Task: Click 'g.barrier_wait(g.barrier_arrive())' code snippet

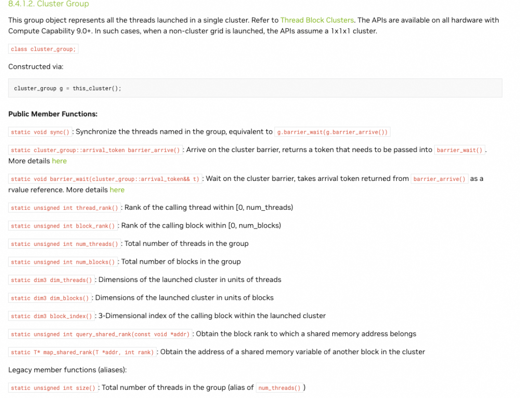Action: point(332,132)
